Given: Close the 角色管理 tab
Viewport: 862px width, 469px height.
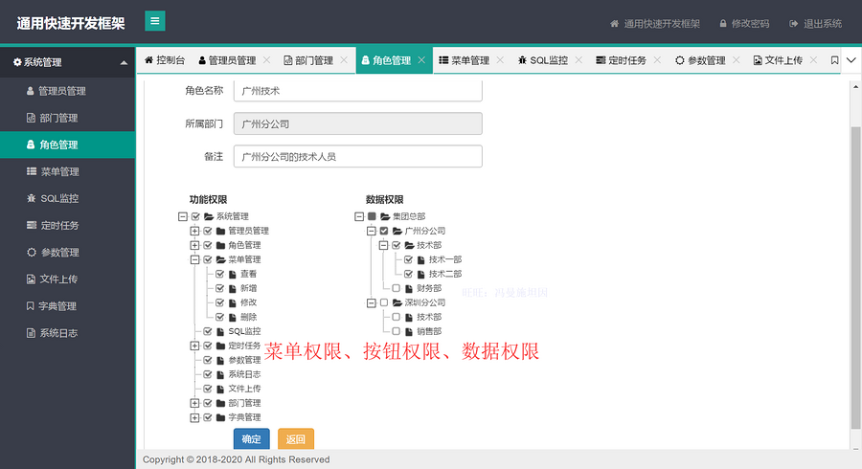Looking at the screenshot, I should point(421,60).
